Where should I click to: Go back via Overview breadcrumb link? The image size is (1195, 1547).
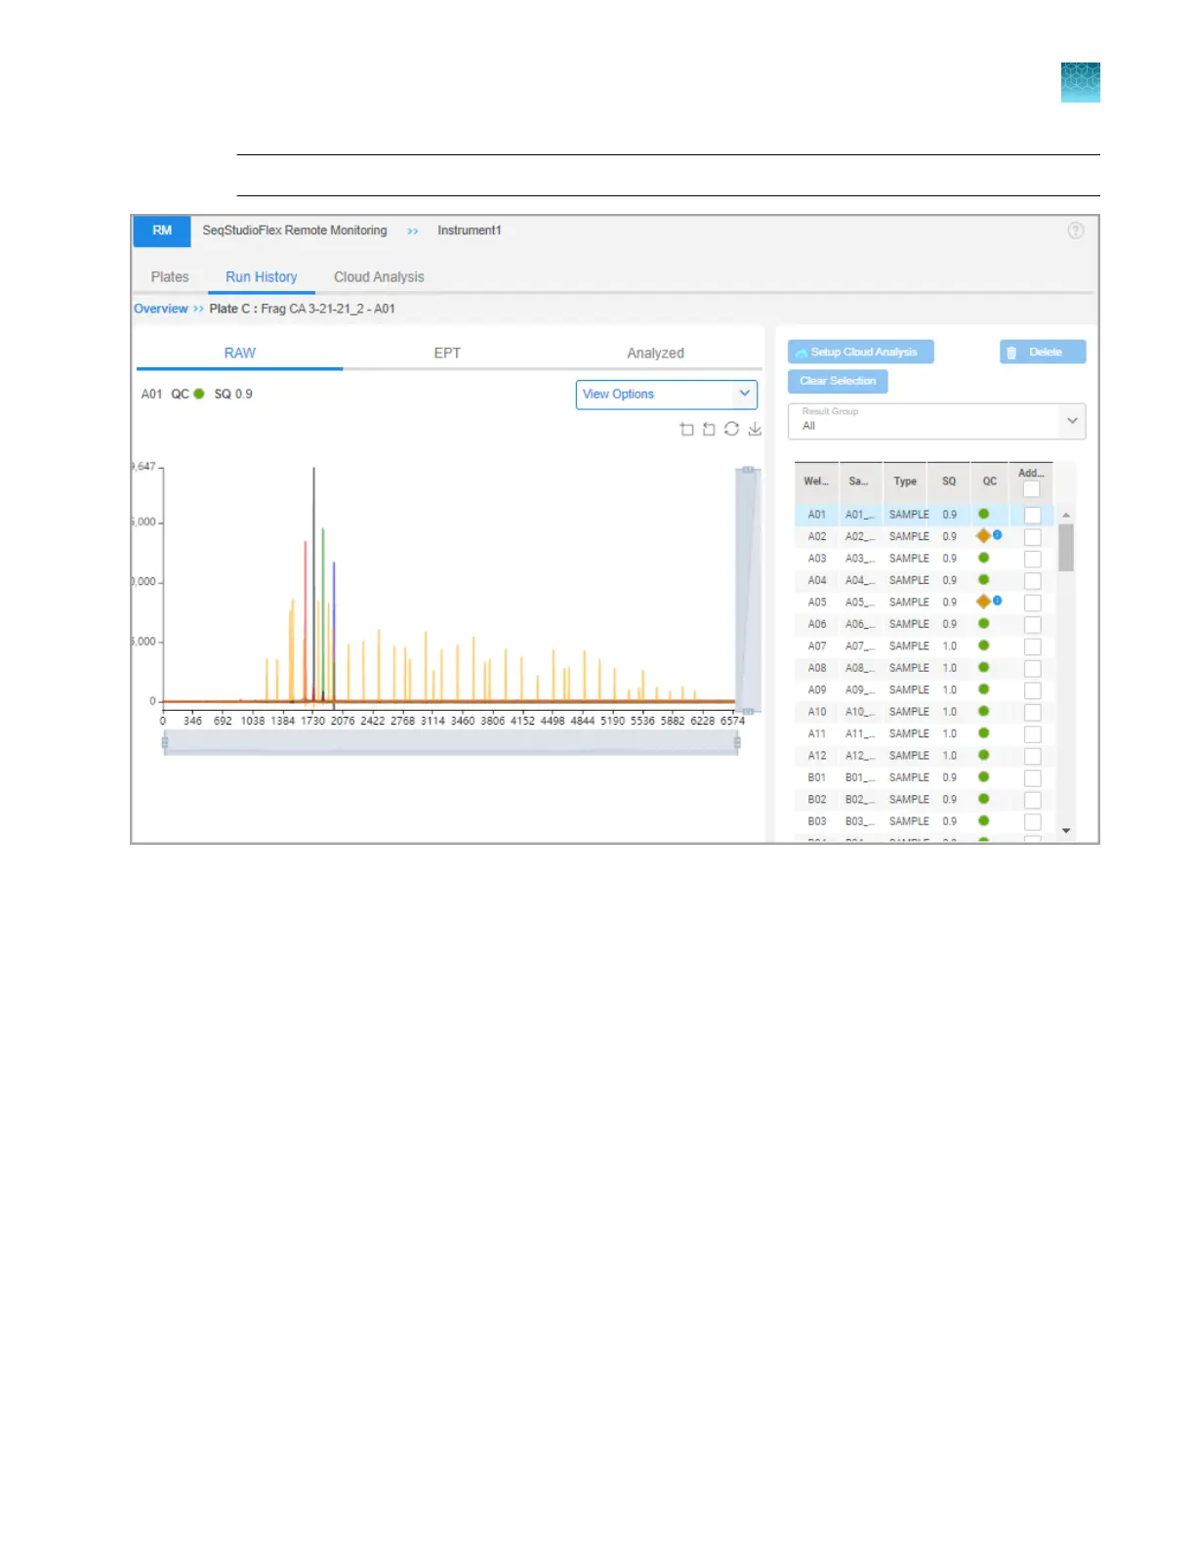point(161,309)
